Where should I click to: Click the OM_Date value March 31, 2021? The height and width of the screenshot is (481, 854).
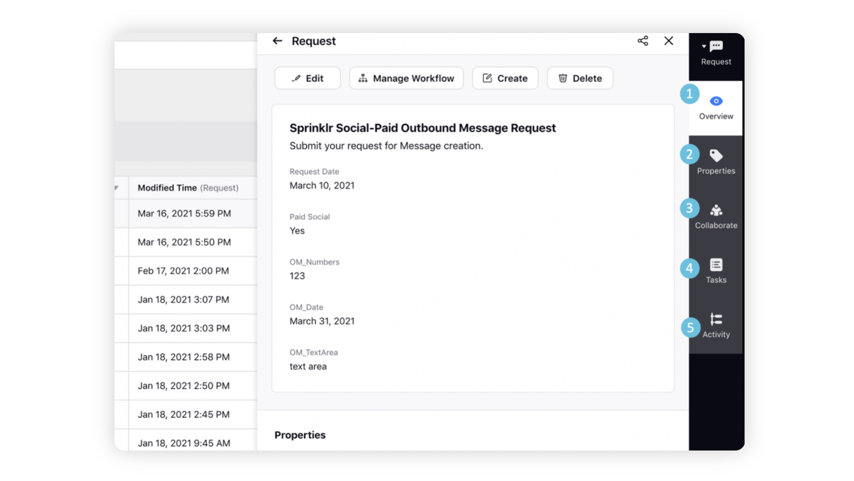[x=322, y=321]
